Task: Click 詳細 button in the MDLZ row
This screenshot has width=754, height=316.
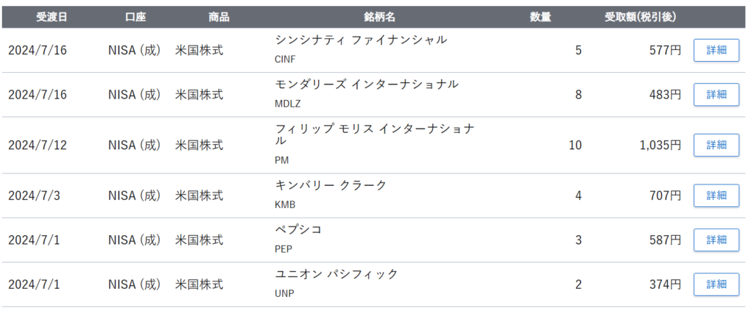Action: pyautogui.click(x=716, y=94)
